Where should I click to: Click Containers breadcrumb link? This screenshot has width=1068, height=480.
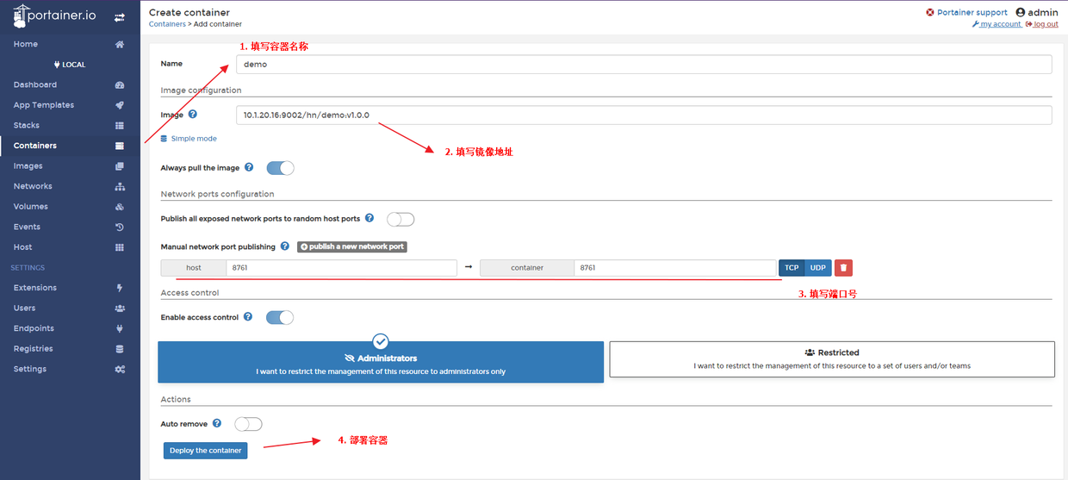(167, 24)
